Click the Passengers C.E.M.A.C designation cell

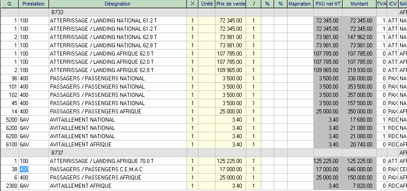coord(96,169)
